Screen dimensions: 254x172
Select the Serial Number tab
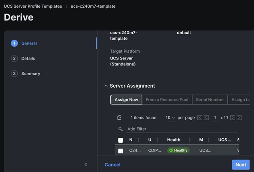(x=210, y=100)
